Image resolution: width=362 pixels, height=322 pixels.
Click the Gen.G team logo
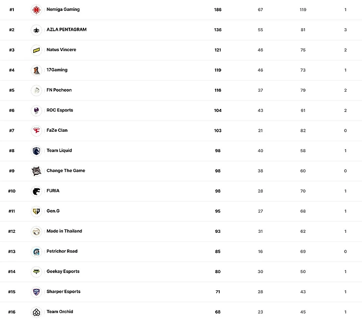[36, 211]
